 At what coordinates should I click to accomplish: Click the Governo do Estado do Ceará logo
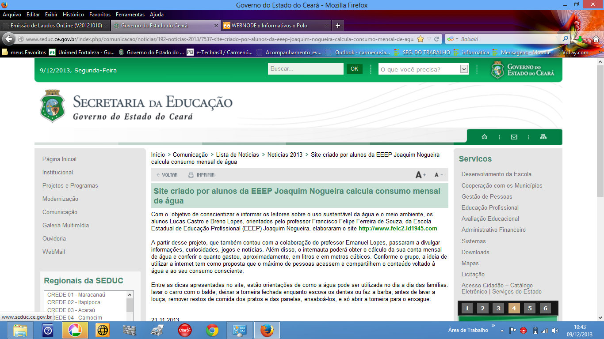(523, 70)
